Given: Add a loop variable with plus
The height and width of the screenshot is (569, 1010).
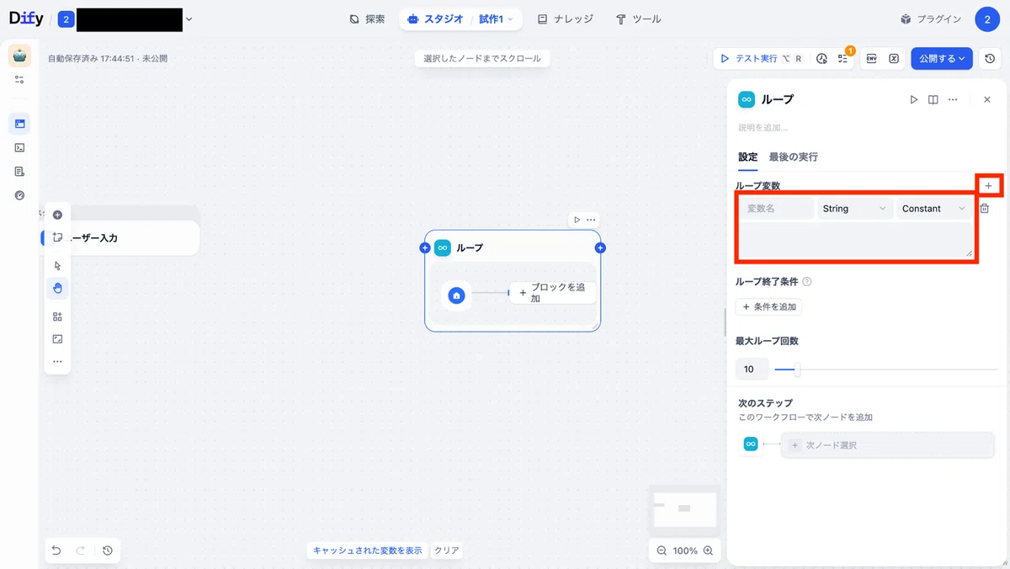Looking at the screenshot, I should [988, 185].
